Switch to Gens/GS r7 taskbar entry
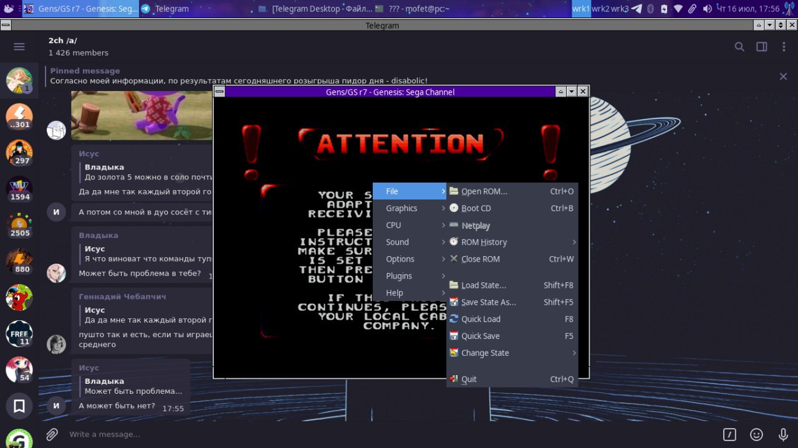Image resolution: width=798 pixels, height=448 pixels. 80,9
